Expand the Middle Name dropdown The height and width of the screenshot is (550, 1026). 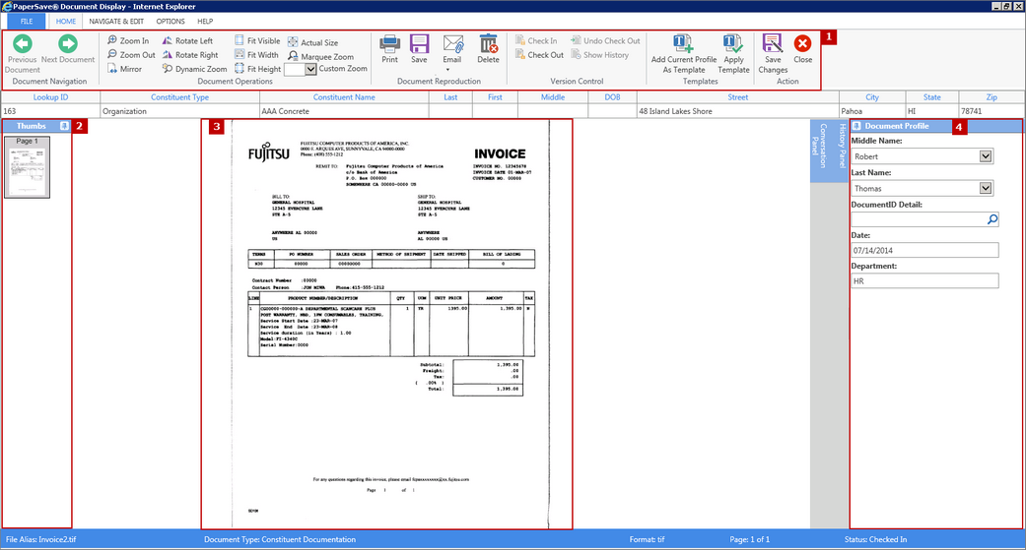(x=986, y=156)
